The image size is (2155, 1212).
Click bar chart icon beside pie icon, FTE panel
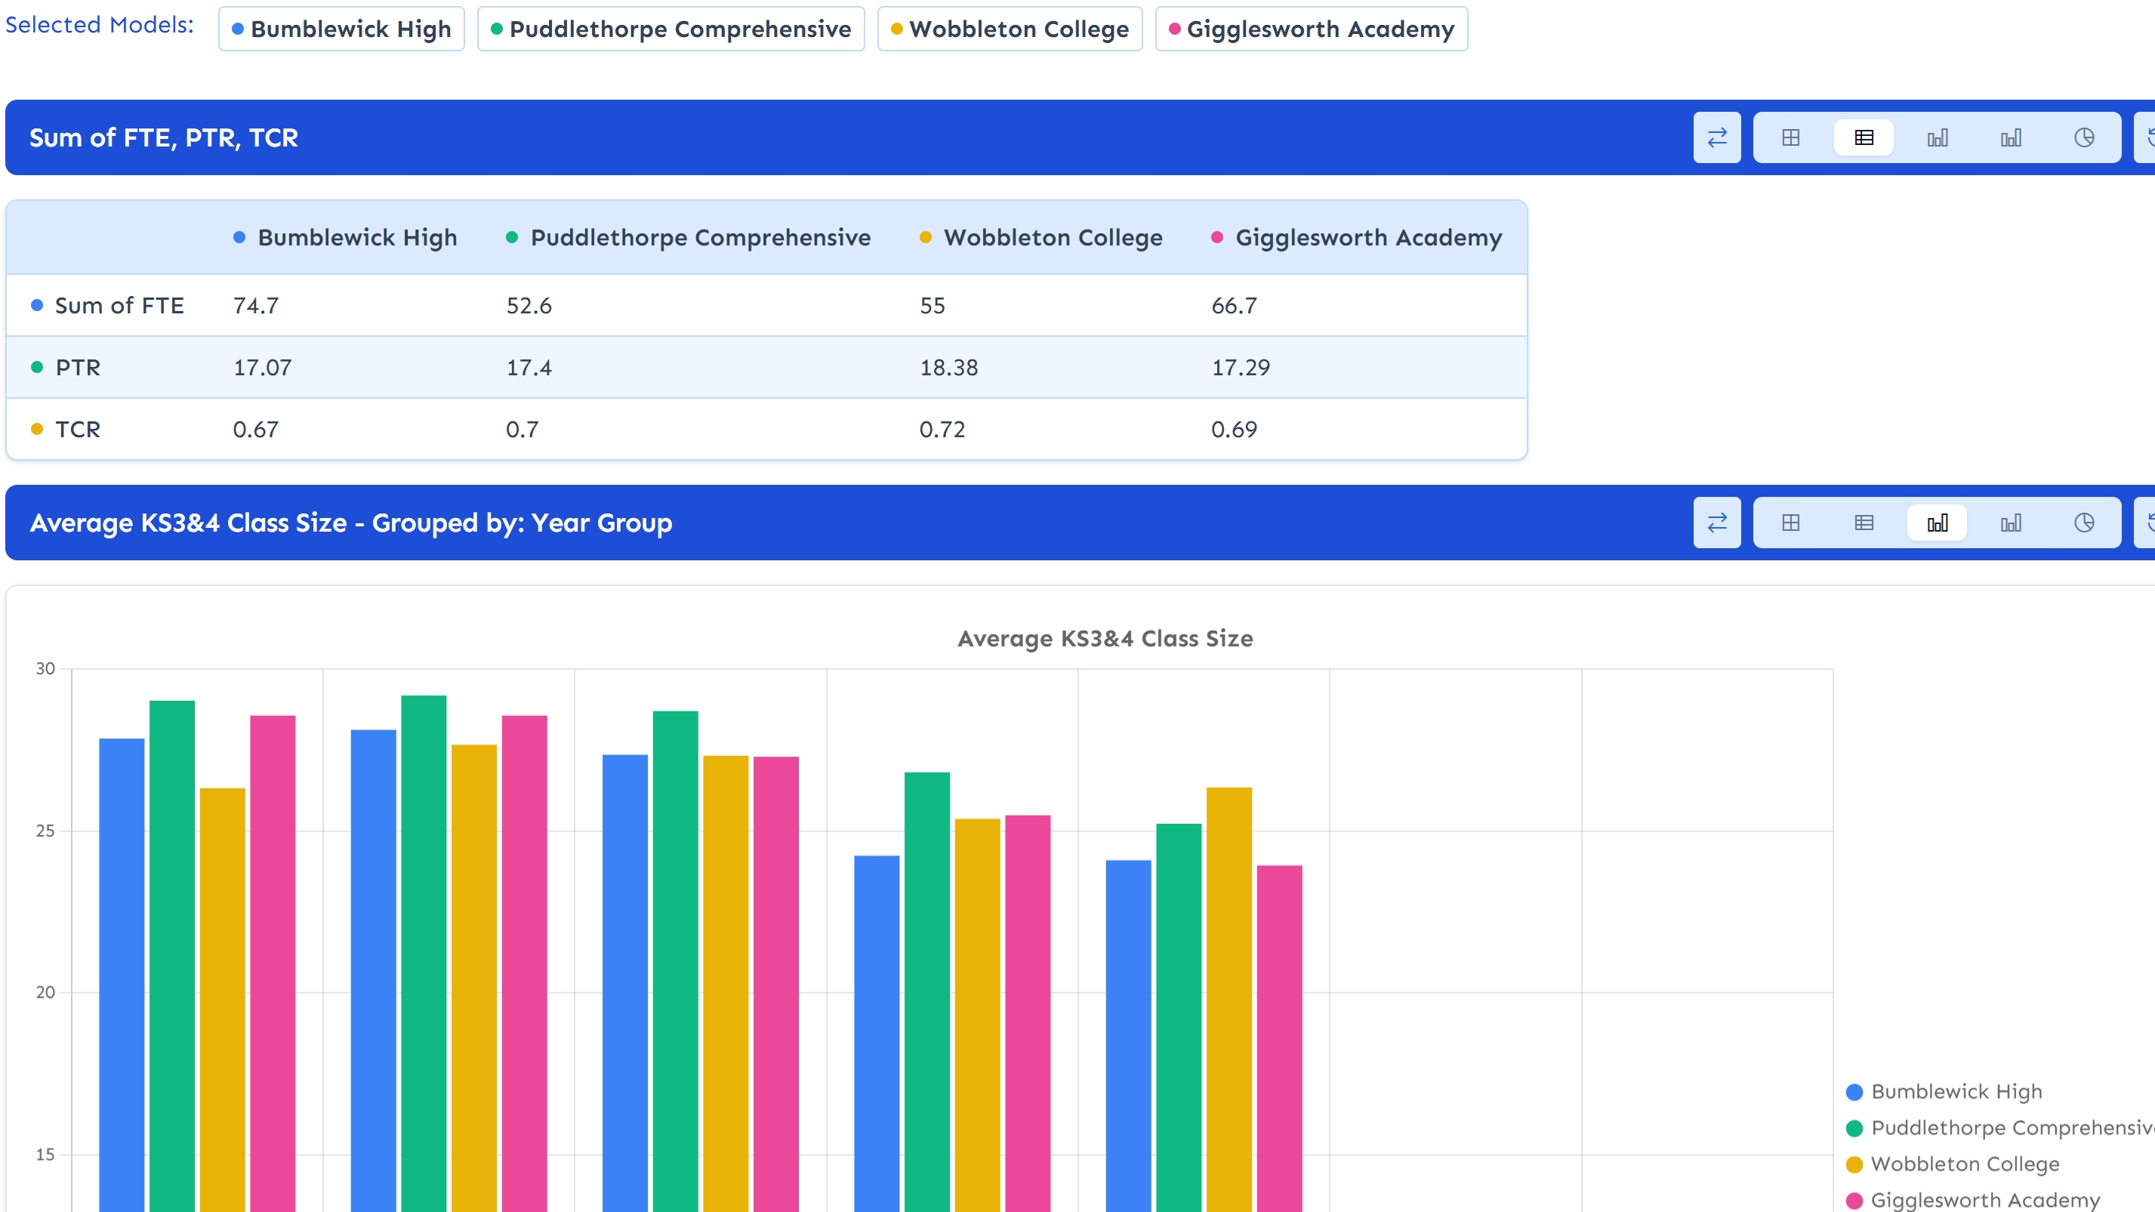(x=2010, y=137)
